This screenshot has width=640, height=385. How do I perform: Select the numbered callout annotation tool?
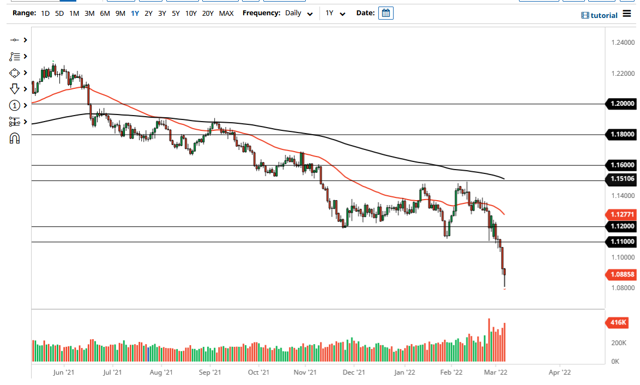pyautogui.click(x=14, y=105)
